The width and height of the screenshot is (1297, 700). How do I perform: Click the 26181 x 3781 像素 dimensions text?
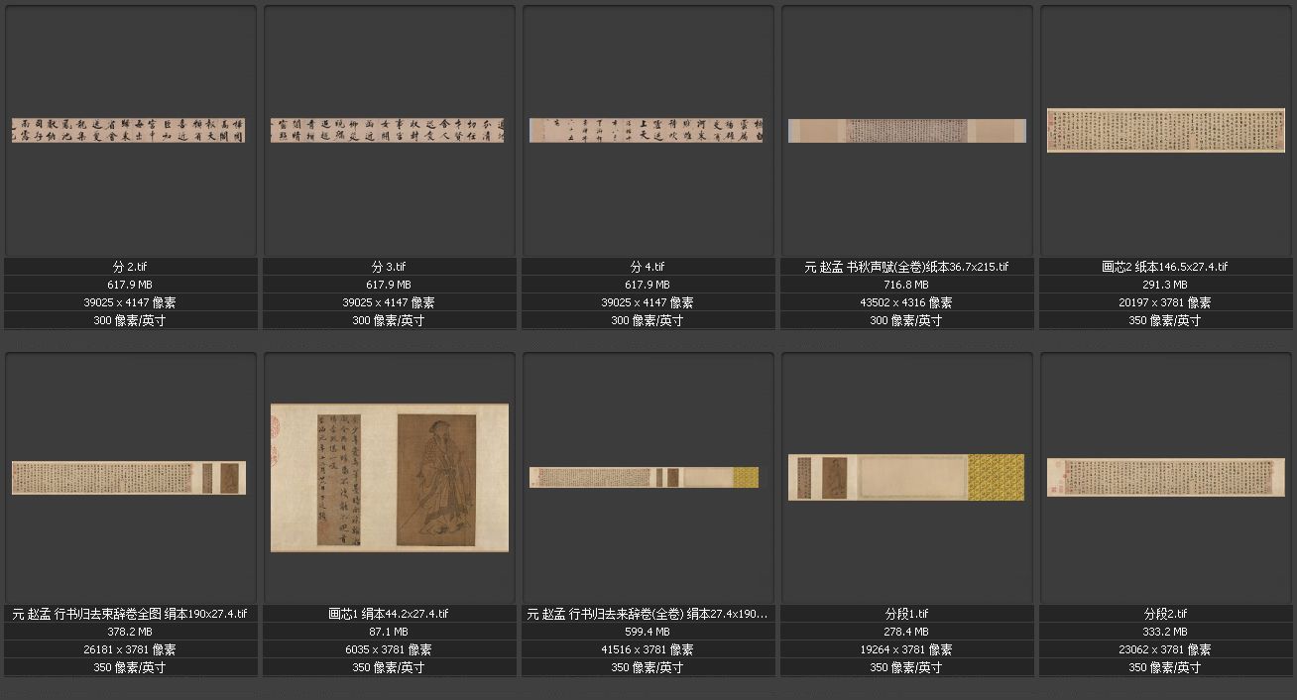pos(130,649)
